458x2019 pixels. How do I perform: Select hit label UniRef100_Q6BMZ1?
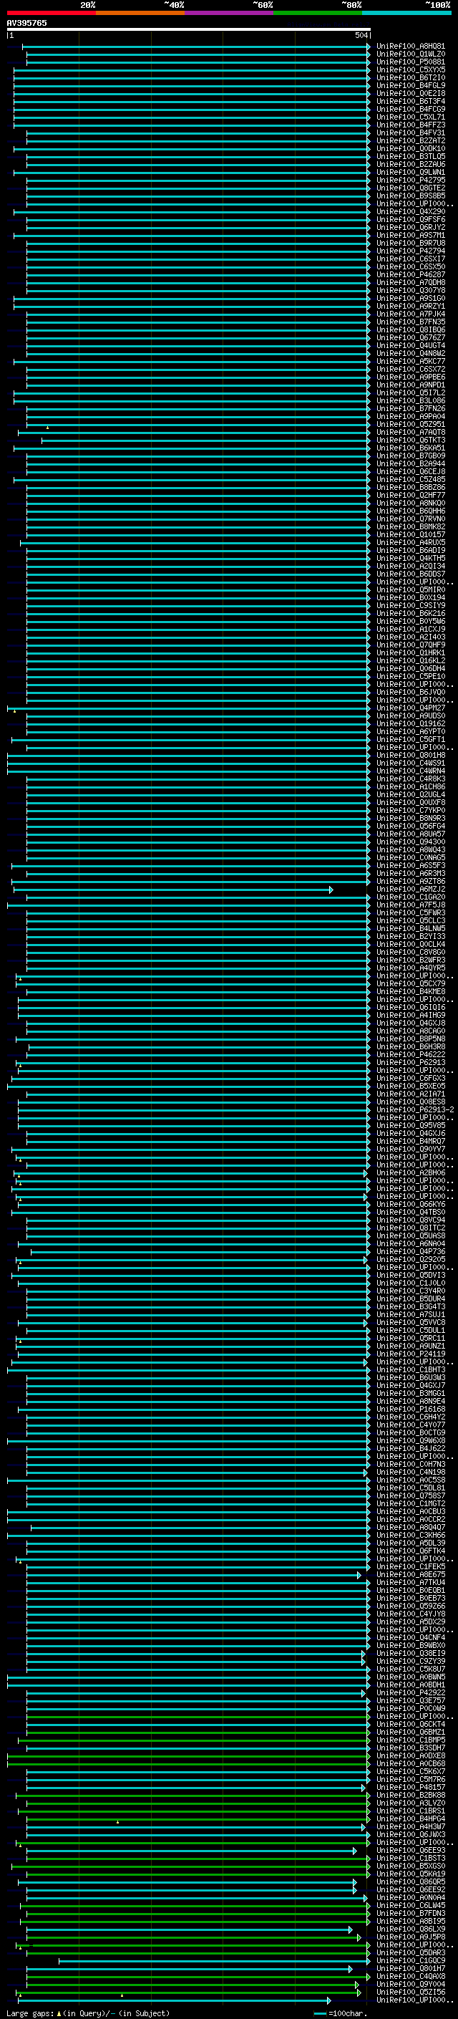click(411, 1732)
